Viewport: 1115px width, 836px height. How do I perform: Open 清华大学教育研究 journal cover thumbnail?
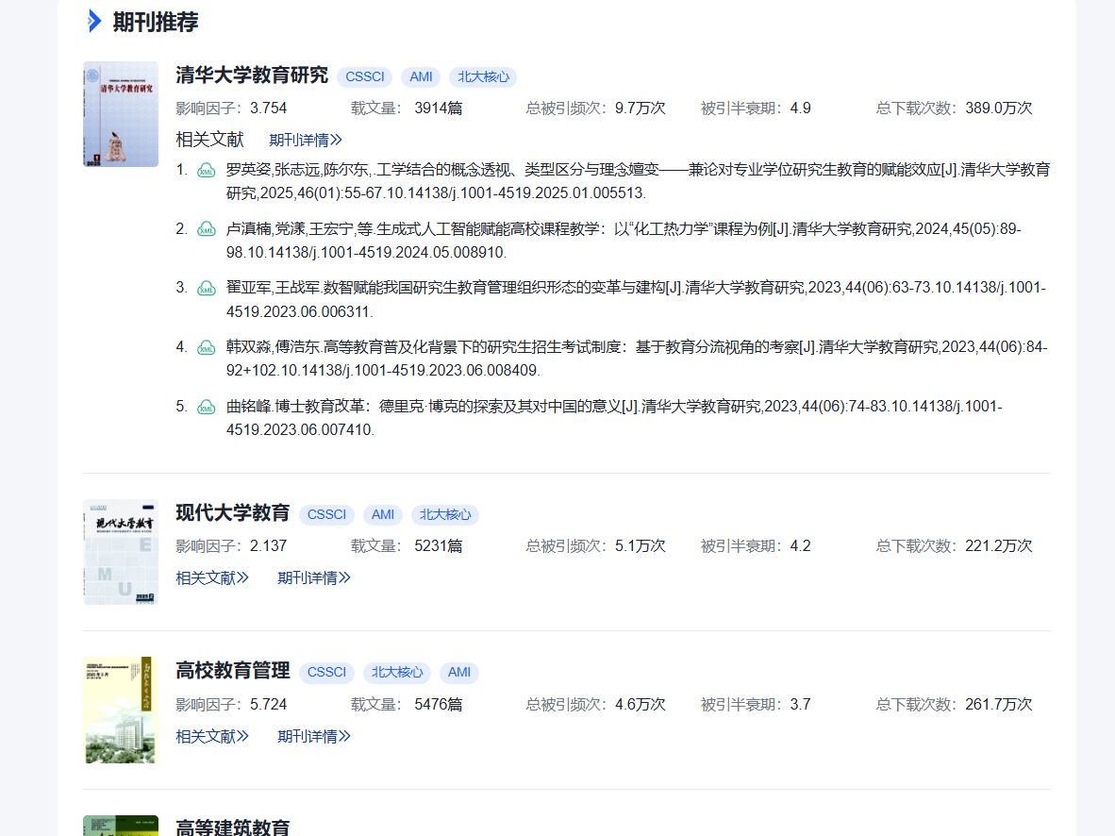click(121, 114)
